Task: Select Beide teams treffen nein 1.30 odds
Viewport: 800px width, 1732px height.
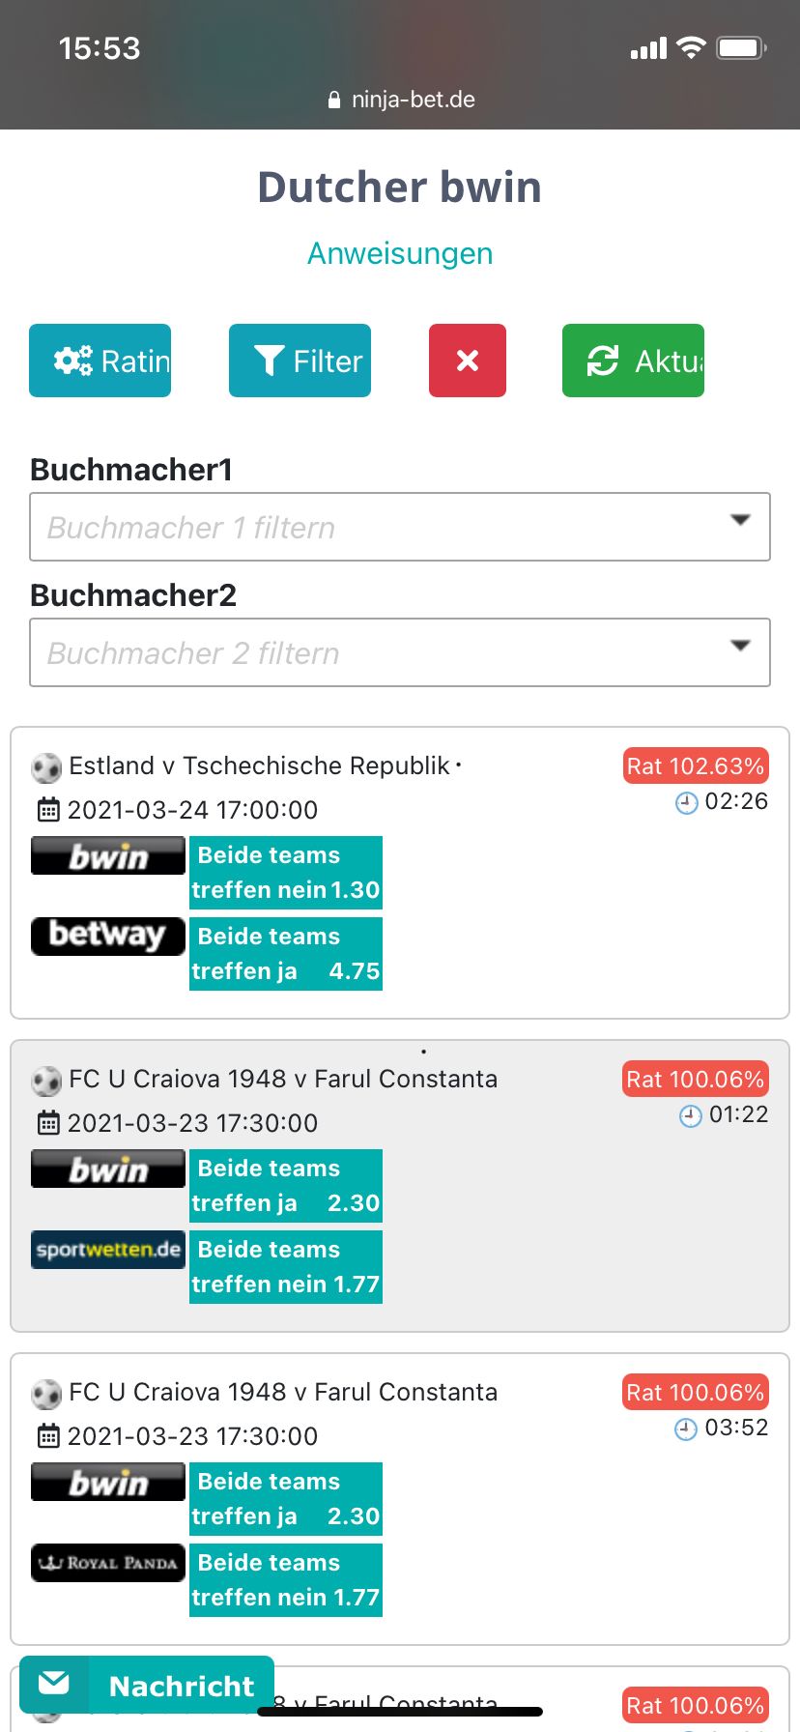Action: (286, 873)
